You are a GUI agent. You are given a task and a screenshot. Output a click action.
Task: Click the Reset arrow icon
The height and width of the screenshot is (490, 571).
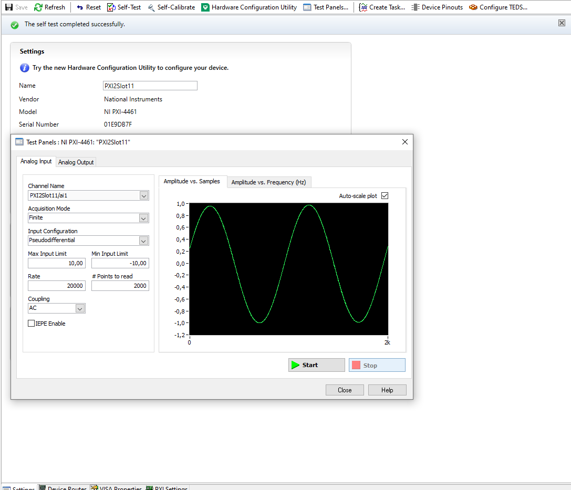coord(80,7)
